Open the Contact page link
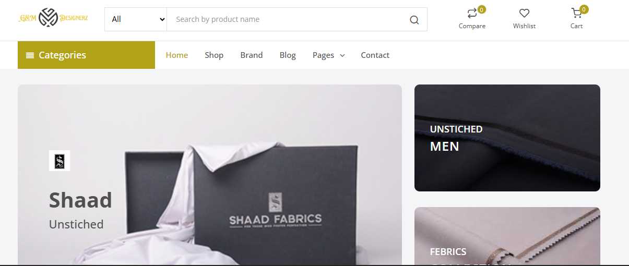The width and height of the screenshot is (629, 266). click(375, 55)
